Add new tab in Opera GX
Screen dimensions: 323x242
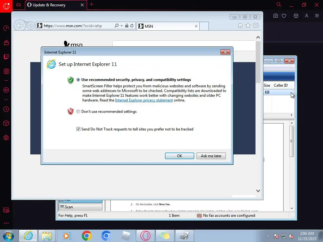(92, 4)
